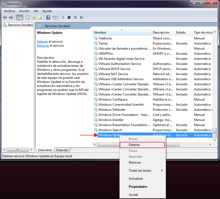Click the gear icon beside VMware DHCP Service

tap(96, 69)
